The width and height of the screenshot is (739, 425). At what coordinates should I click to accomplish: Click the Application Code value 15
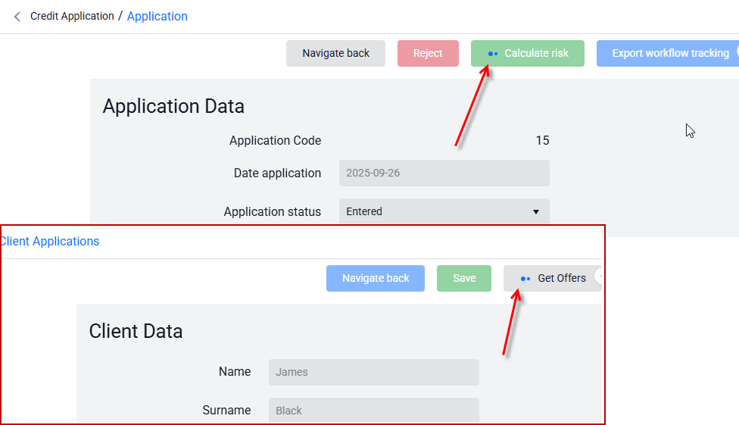(542, 141)
